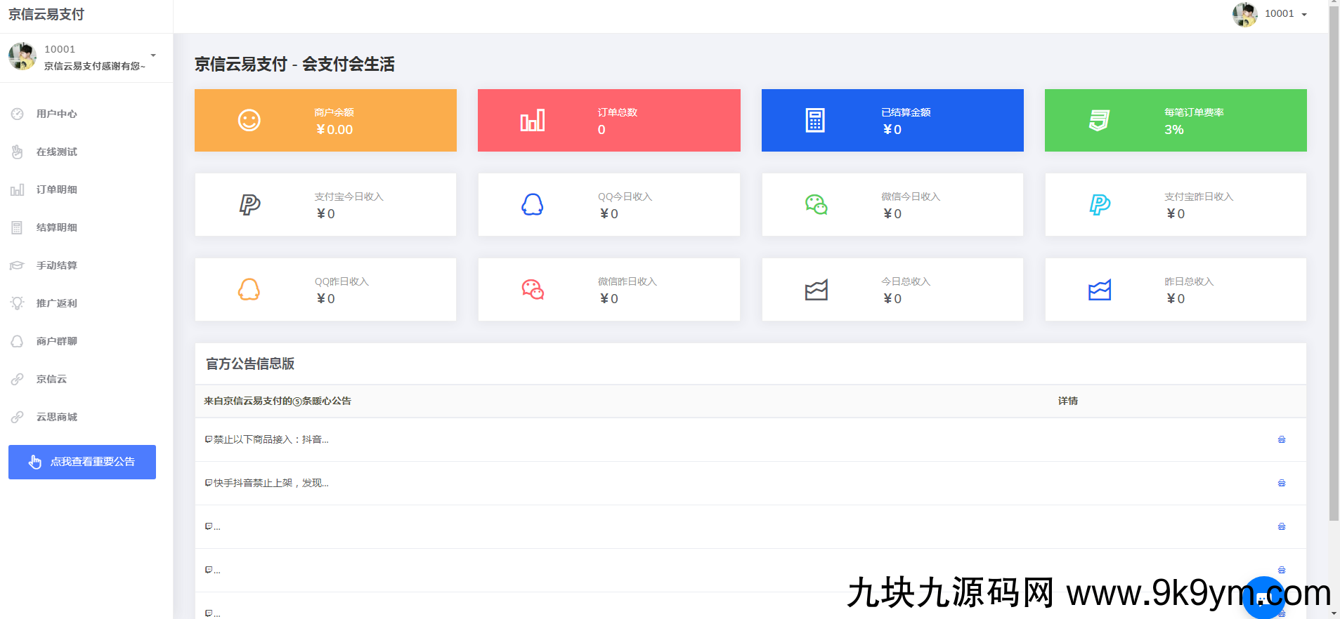1340x619 pixels.
Task: Select 手动结算 from the sidebar menu
Action: [x=57, y=265]
